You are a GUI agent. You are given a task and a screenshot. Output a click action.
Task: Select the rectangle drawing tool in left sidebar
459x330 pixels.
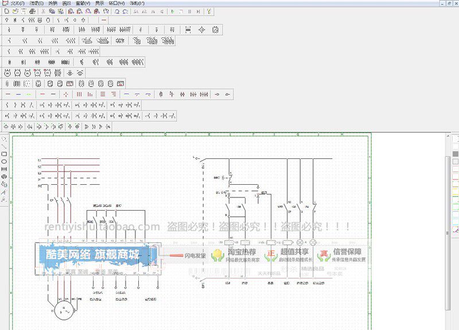click(x=4, y=154)
